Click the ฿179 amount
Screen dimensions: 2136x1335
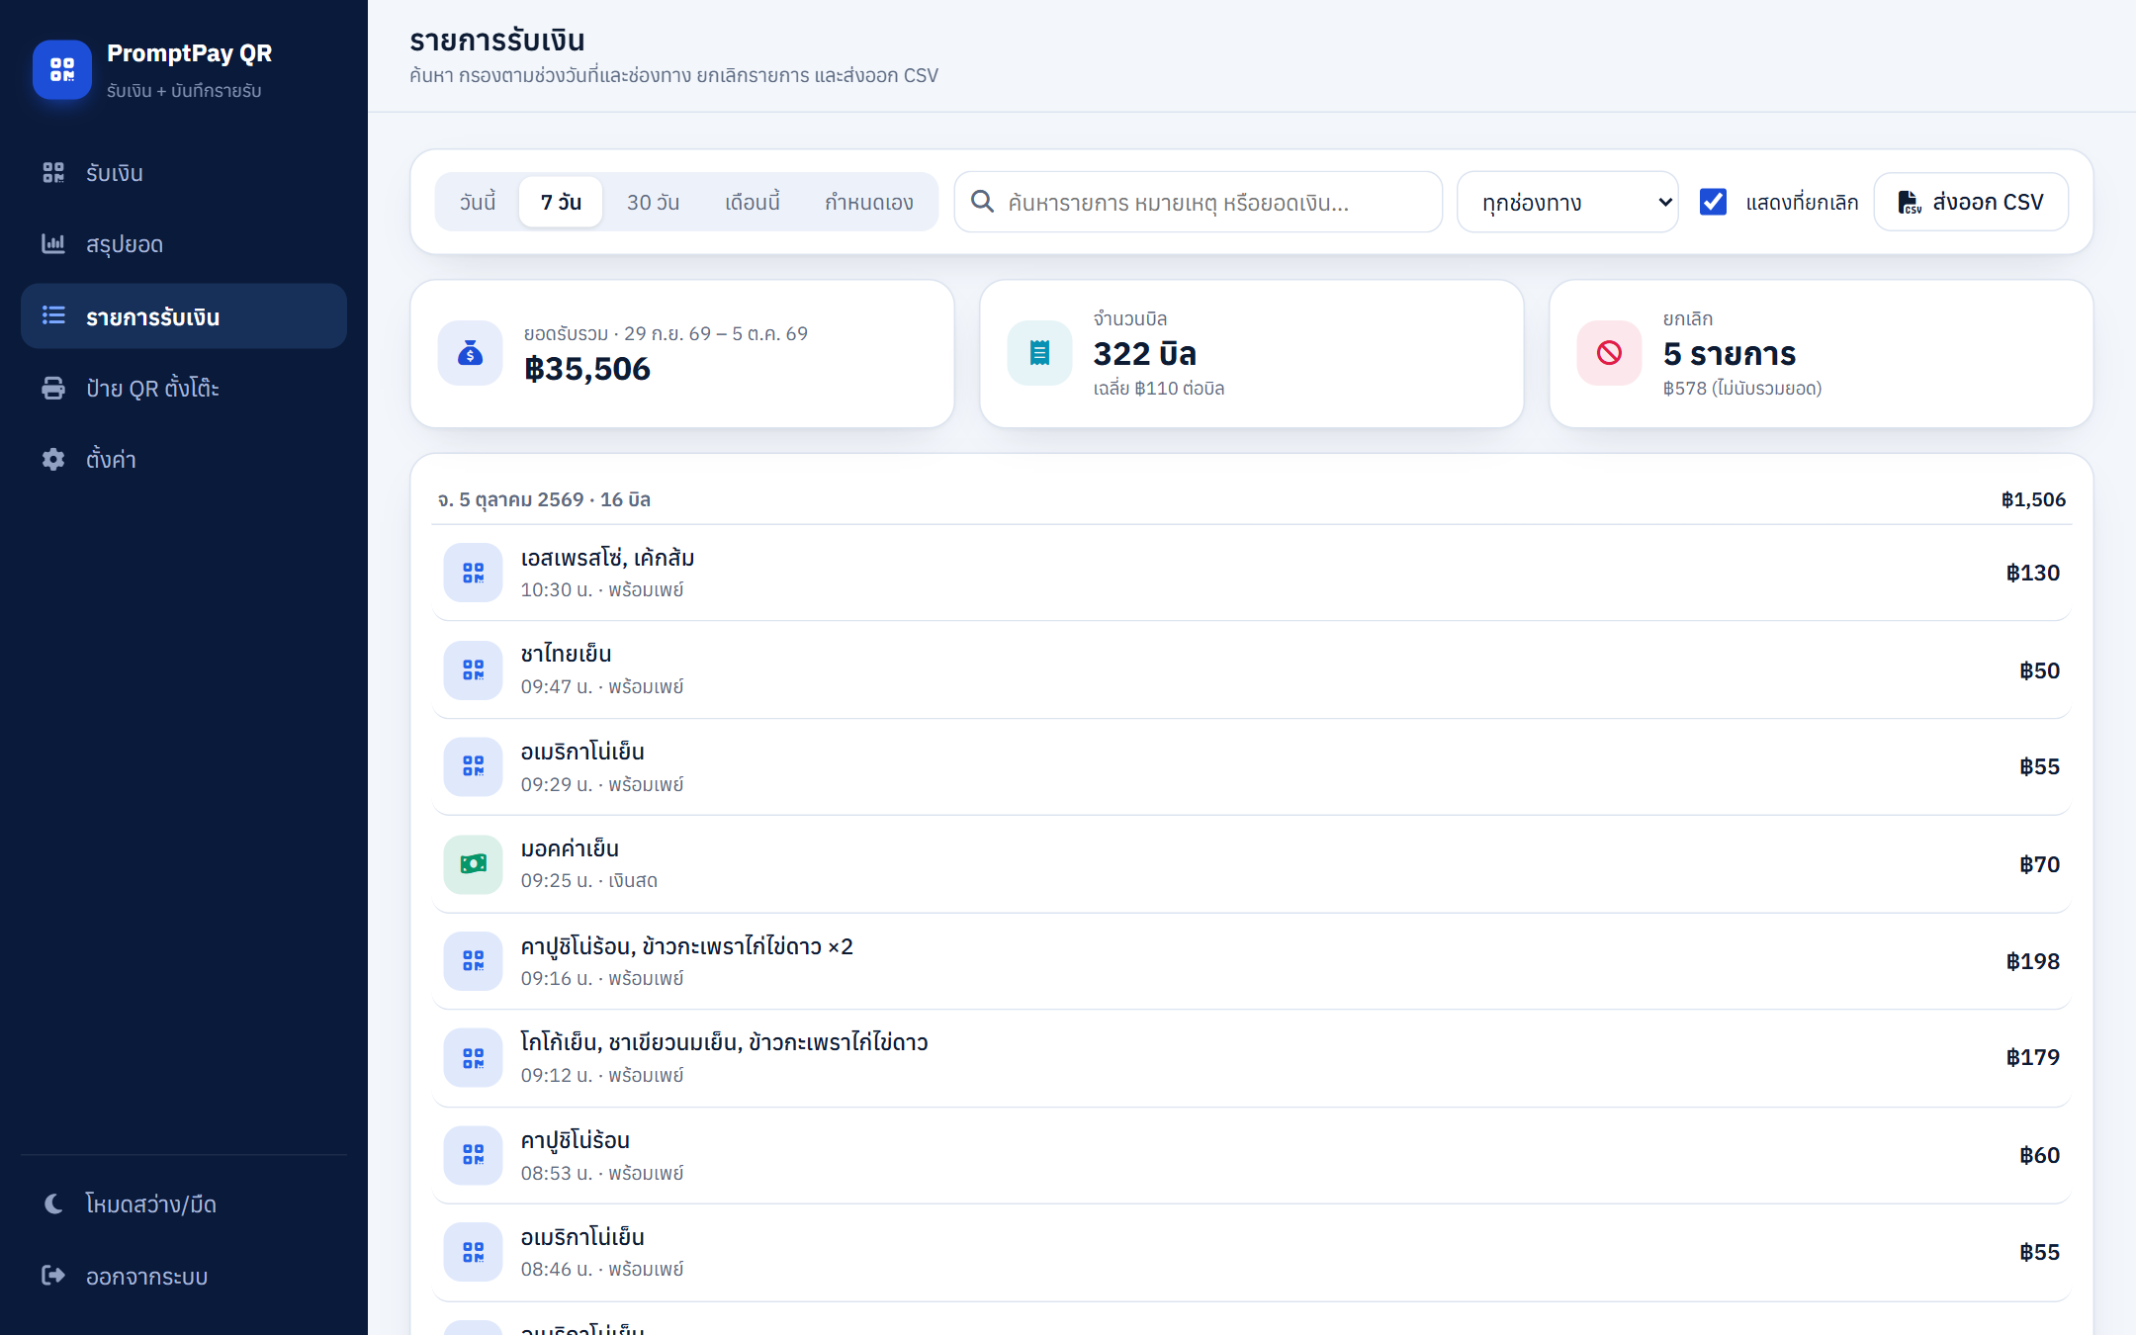click(x=2032, y=1057)
